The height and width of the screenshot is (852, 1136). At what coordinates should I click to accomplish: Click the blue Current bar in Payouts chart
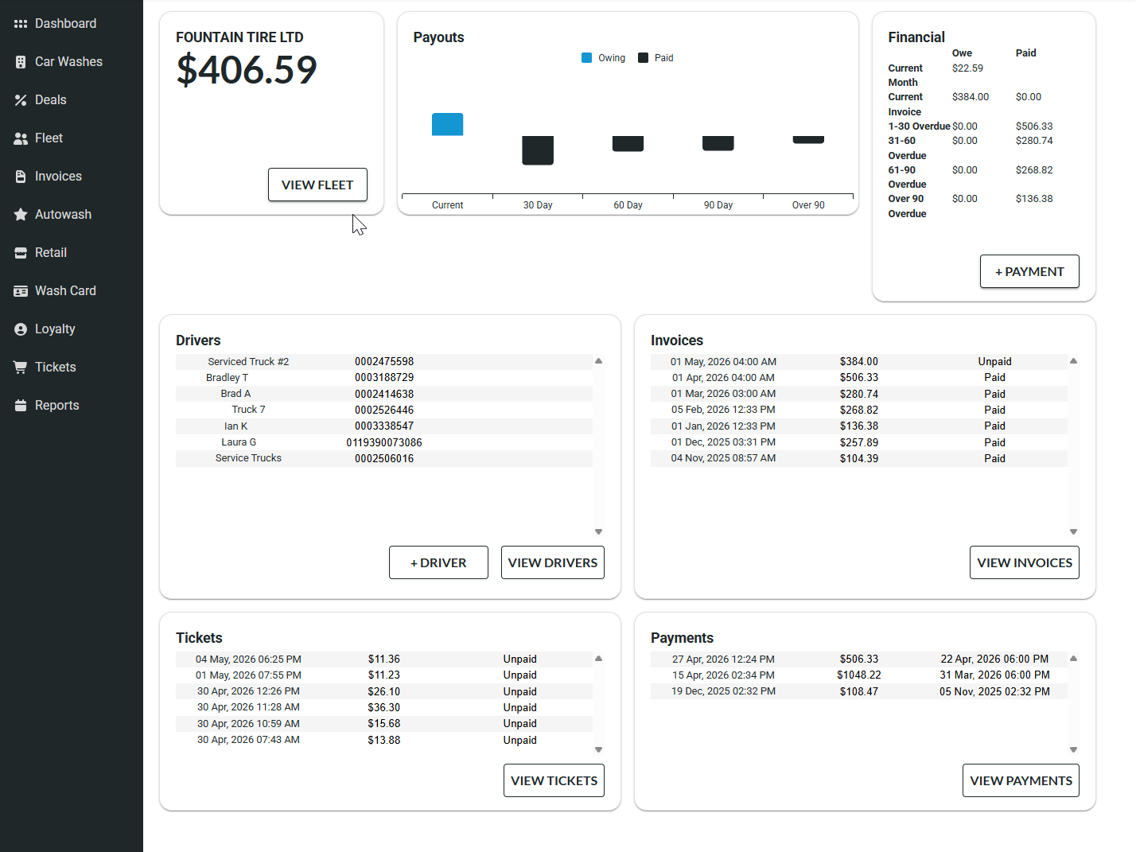(447, 124)
